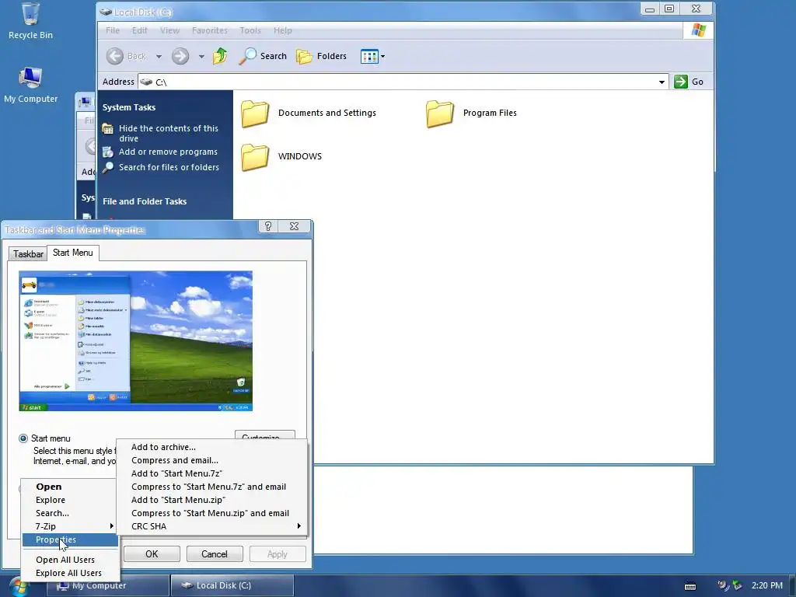Screen dimensions: 796x597
Task: Click the keyboard icon in system tray
Action: pyautogui.click(x=690, y=586)
